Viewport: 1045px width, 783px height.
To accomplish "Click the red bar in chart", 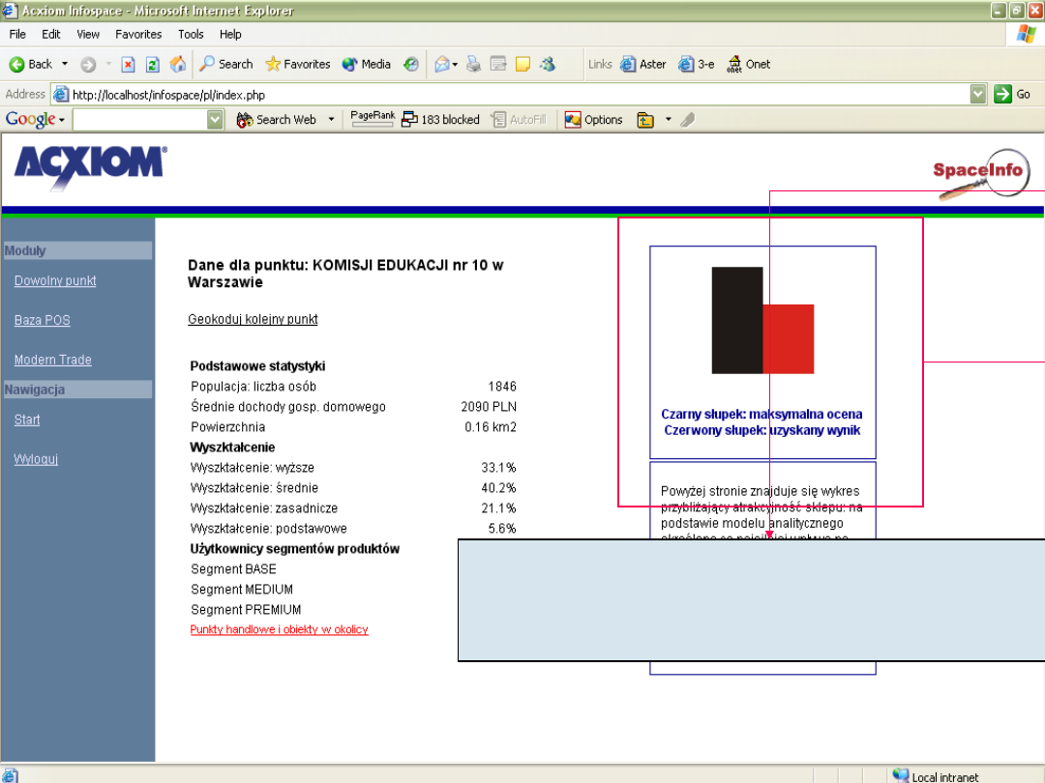I will click(789, 339).
